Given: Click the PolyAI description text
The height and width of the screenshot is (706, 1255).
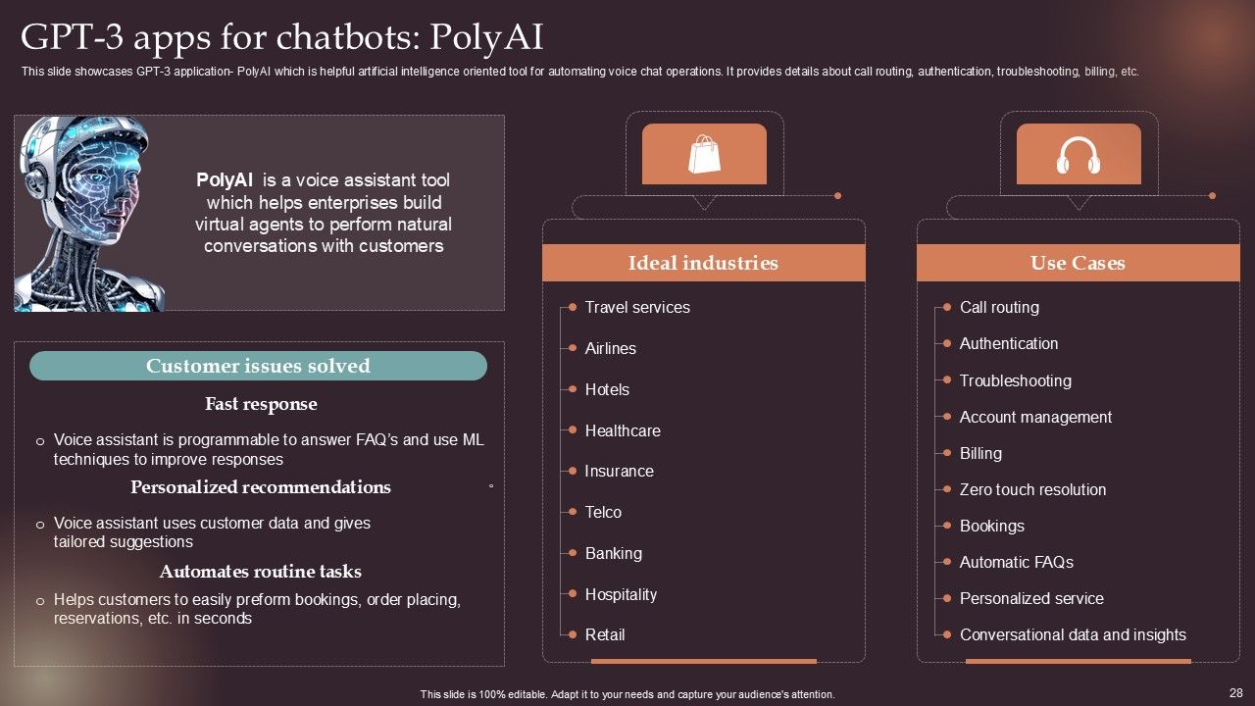Looking at the screenshot, I should [324, 213].
